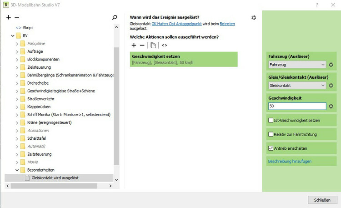Expand the Blockkomponenten folder
Screen dimensions: 341x208
pos(17,60)
